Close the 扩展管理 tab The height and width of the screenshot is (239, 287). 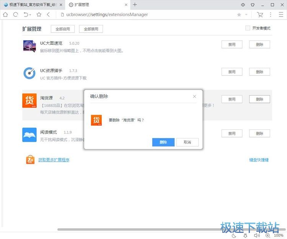(x=126, y=5)
